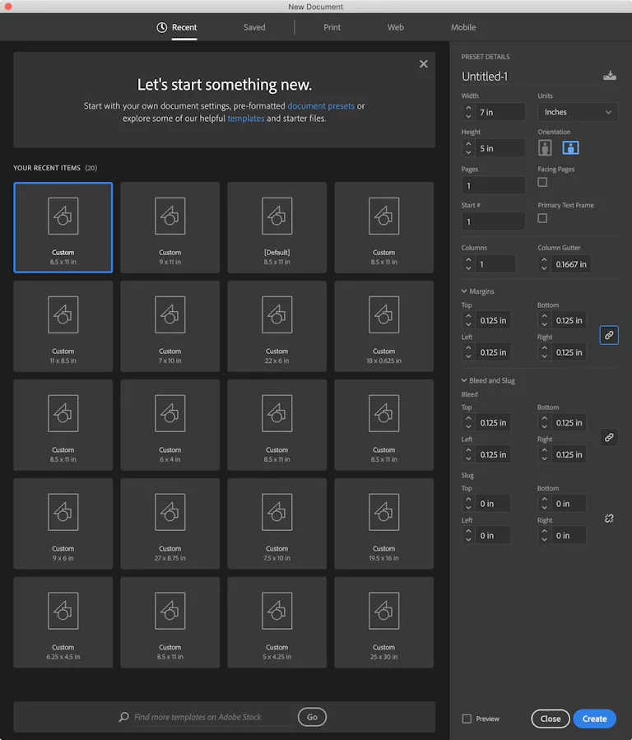Open the Units dropdown

point(578,112)
